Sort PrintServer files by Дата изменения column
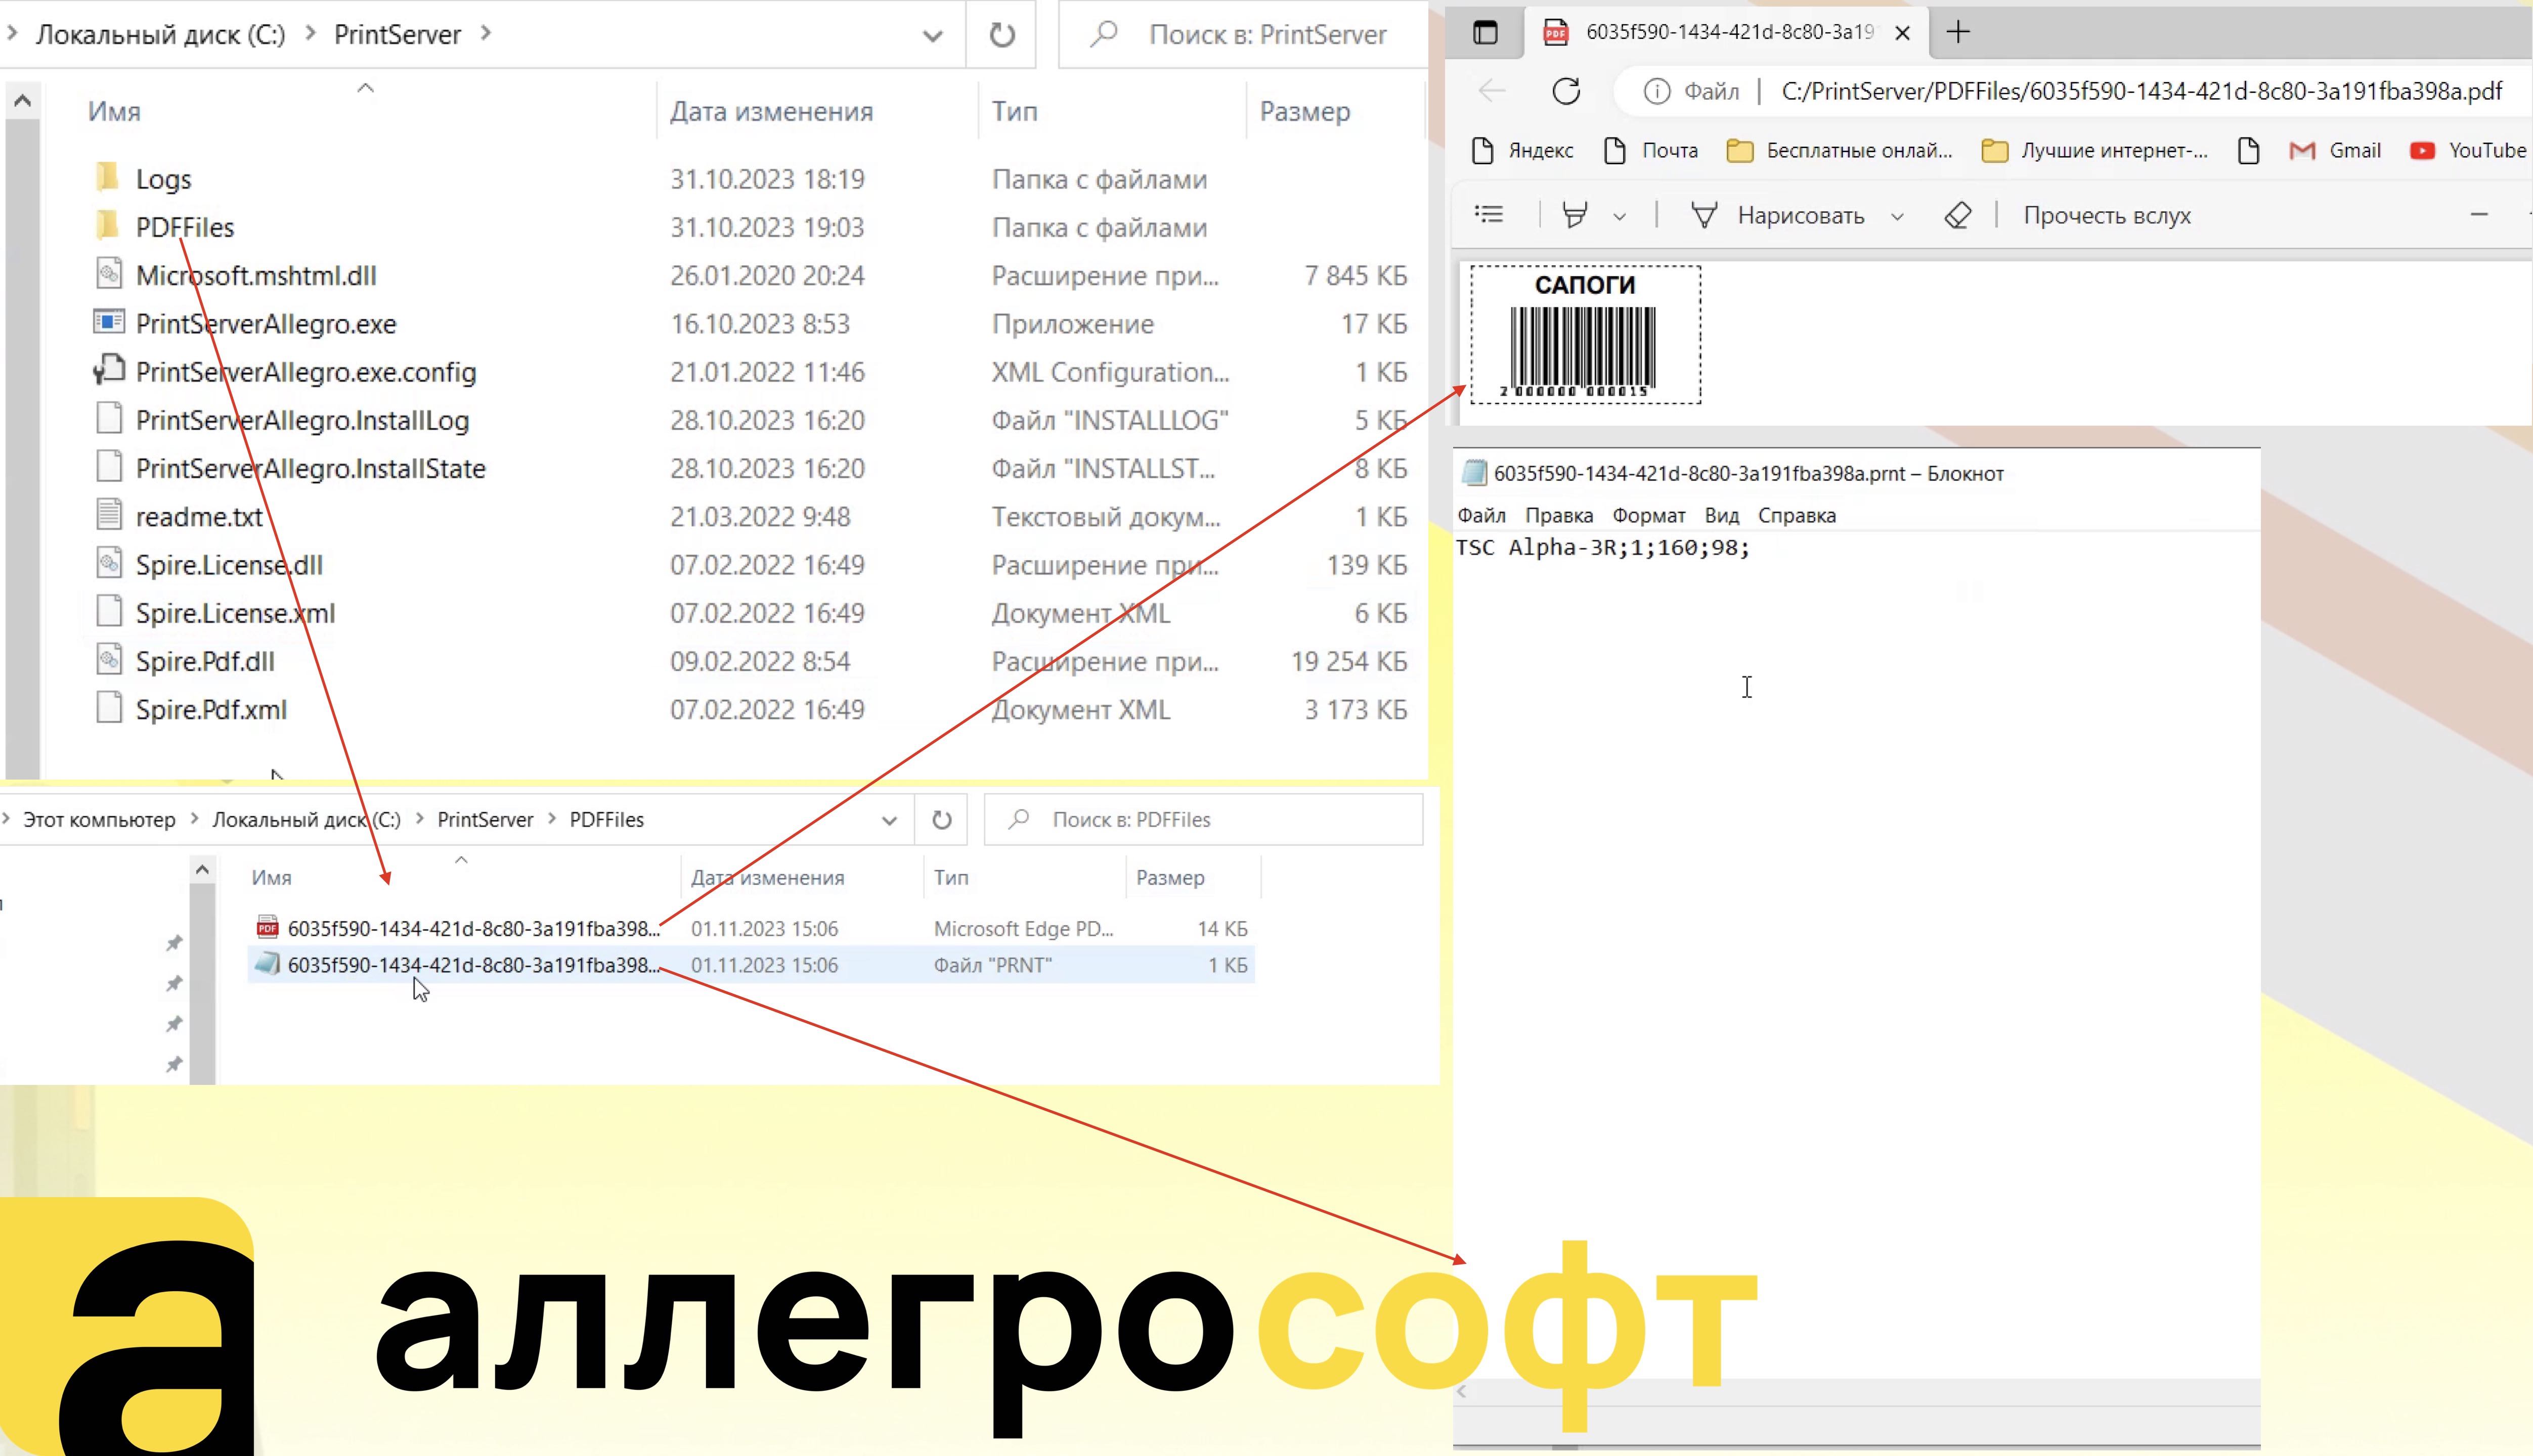 pyautogui.click(x=771, y=112)
